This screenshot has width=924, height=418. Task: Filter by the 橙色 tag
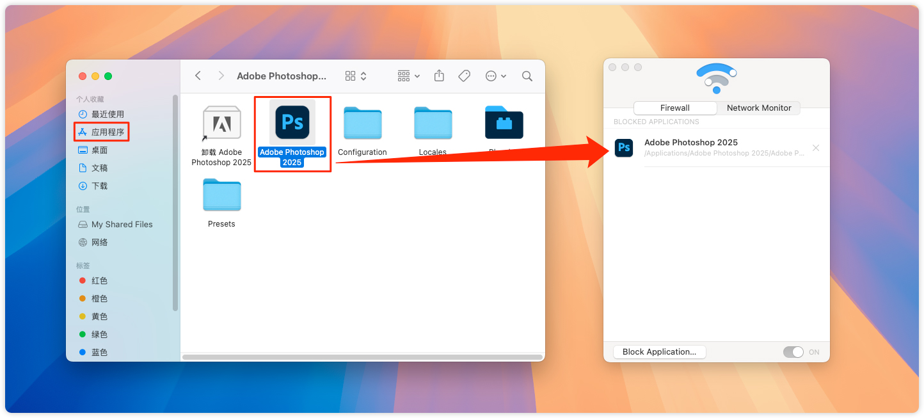coord(93,298)
